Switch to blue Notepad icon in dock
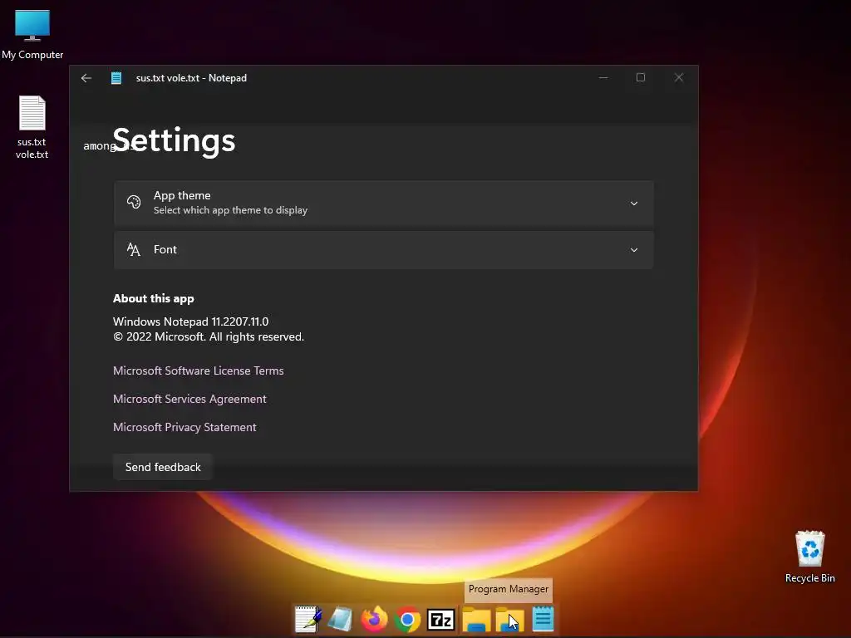Screen dimensions: 851x638 coord(543,619)
